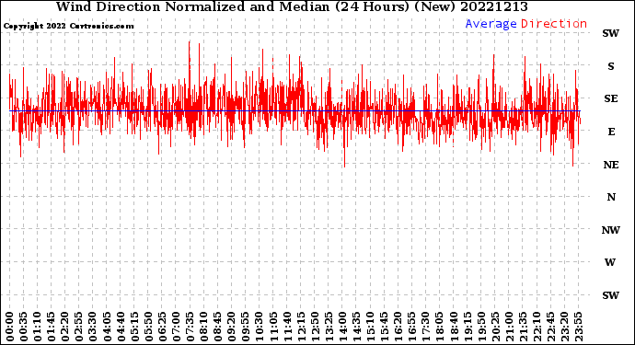Click the 05:15 time axis label
635x345 pixels.
pos(134,327)
